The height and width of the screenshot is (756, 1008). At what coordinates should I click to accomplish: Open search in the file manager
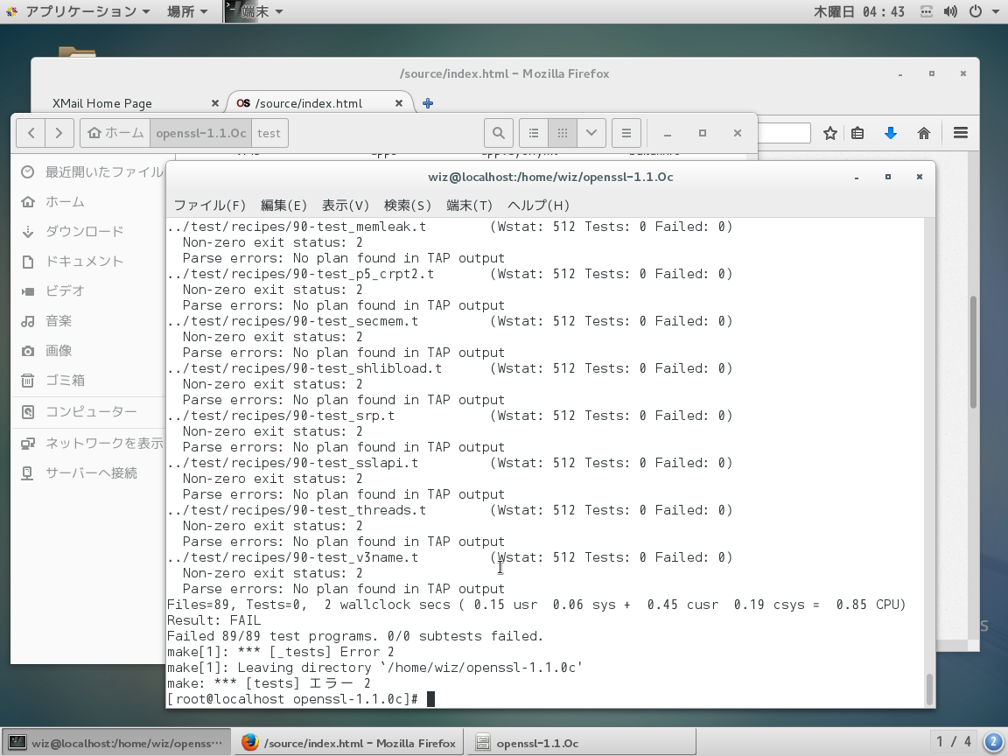[x=498, y=133]
